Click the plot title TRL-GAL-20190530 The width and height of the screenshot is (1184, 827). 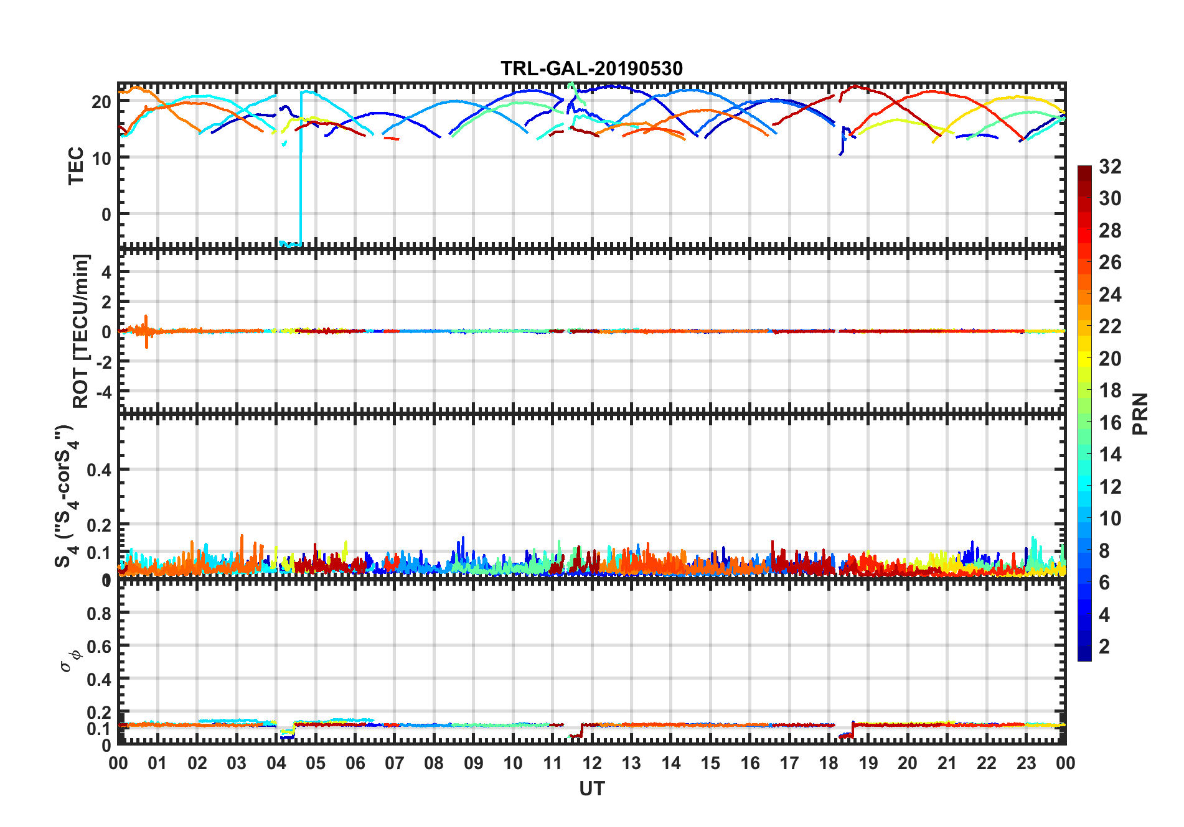[x=591, y=68]
